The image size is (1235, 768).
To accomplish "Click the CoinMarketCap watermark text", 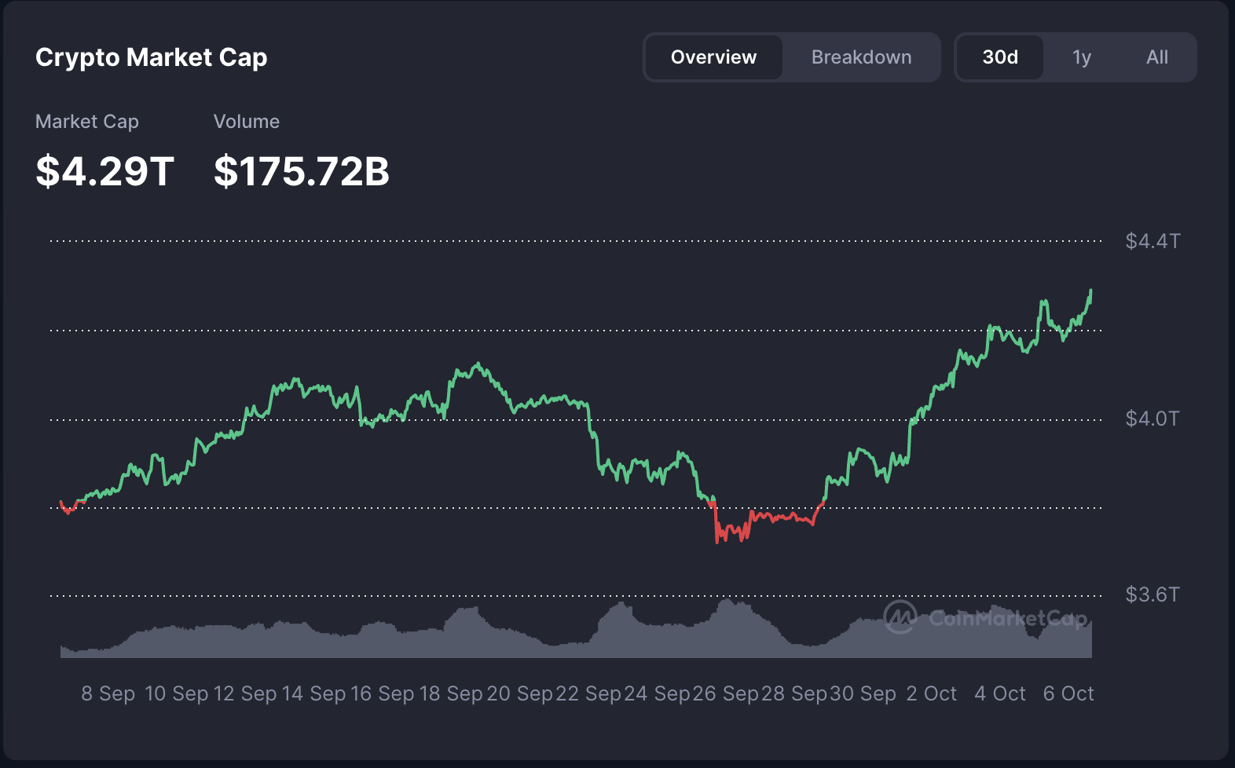I will 1007,619.
